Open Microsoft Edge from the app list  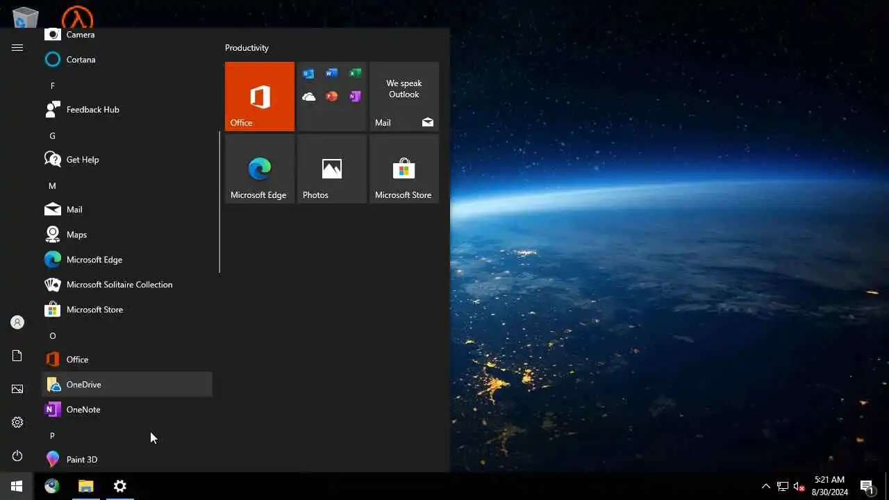pyautogui.click(x=127, y=260)
